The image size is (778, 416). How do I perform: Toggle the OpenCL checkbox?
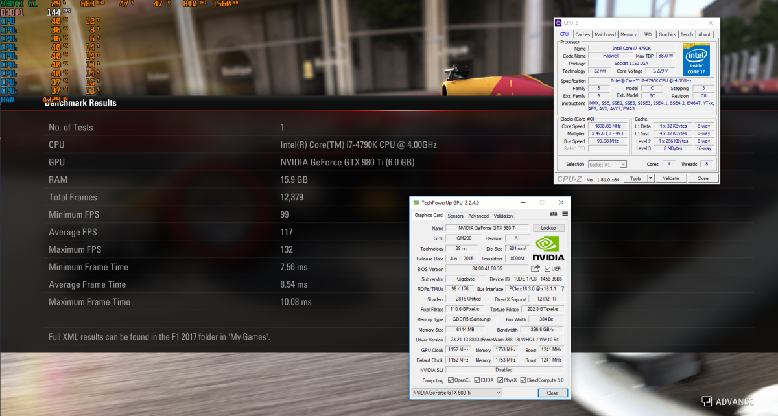click(451, 380)
